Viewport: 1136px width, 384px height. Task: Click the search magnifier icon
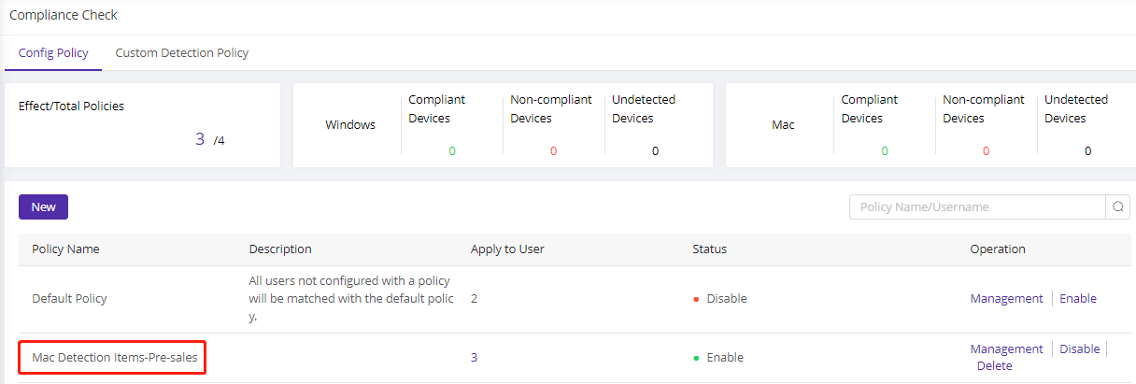click(x=1117, y=207)
